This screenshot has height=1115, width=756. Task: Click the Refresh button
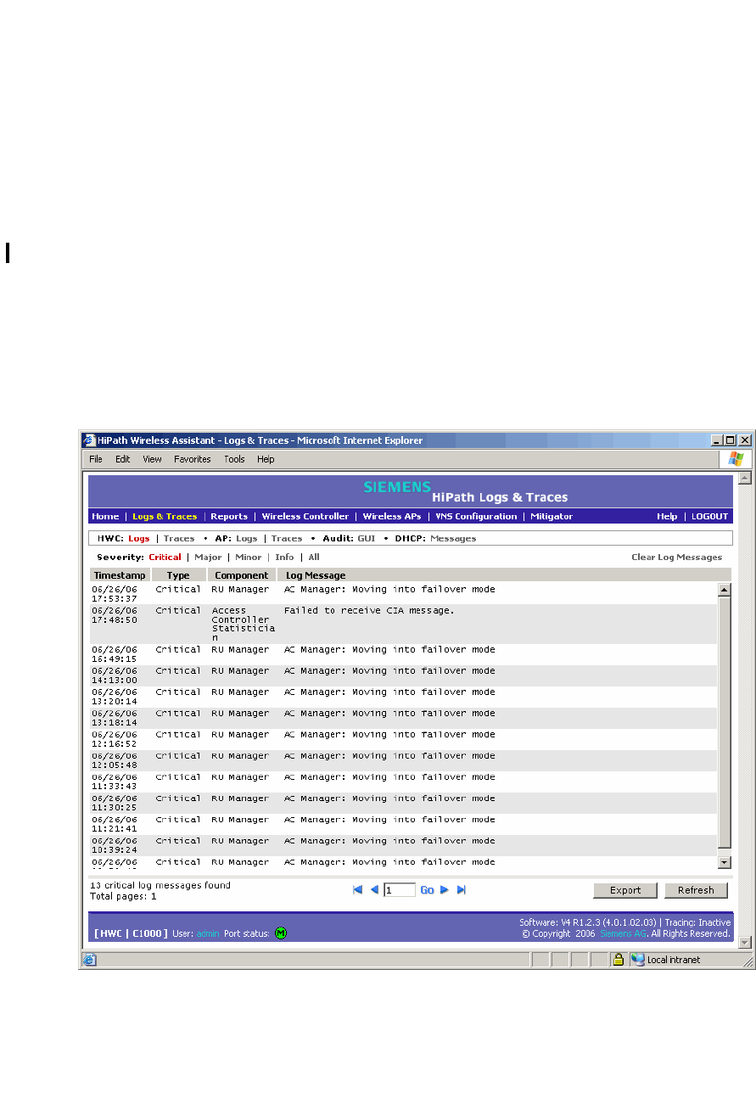pos(696,890)
